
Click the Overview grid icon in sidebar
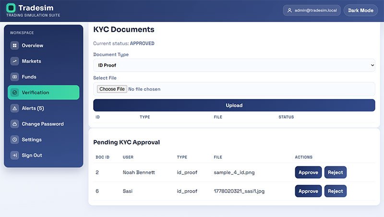coord(15,46)
